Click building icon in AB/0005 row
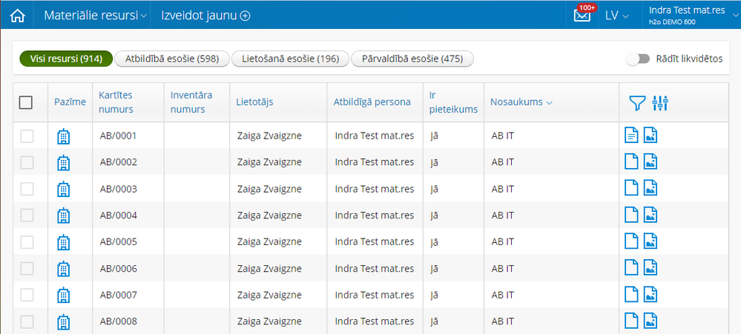The width and height of the screenshot is (741, 334). click(x=64, y=242)
